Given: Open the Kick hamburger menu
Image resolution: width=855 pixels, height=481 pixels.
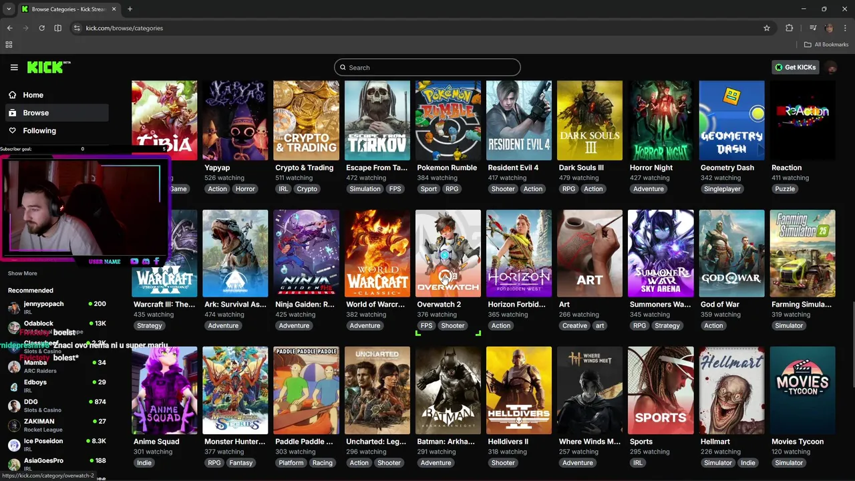Looking at the screenshot, I should pos(14,67).
